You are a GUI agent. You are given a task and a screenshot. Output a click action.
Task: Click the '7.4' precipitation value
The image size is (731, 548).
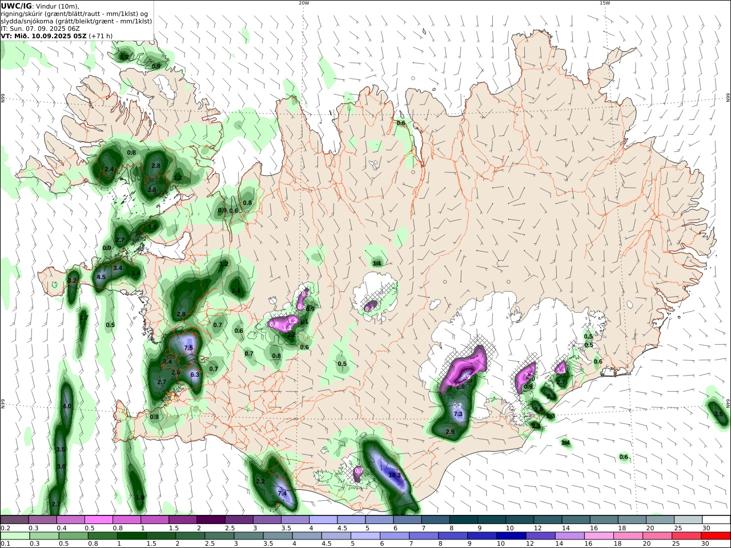pyautogui.click(x=282, y=493)
